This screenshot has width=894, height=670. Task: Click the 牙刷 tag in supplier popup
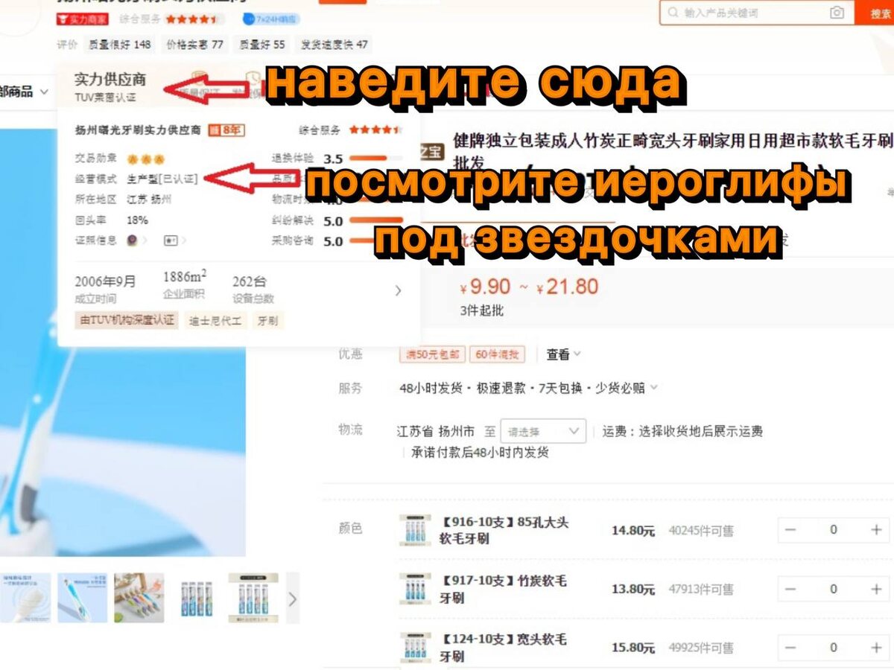coord(267,321)
